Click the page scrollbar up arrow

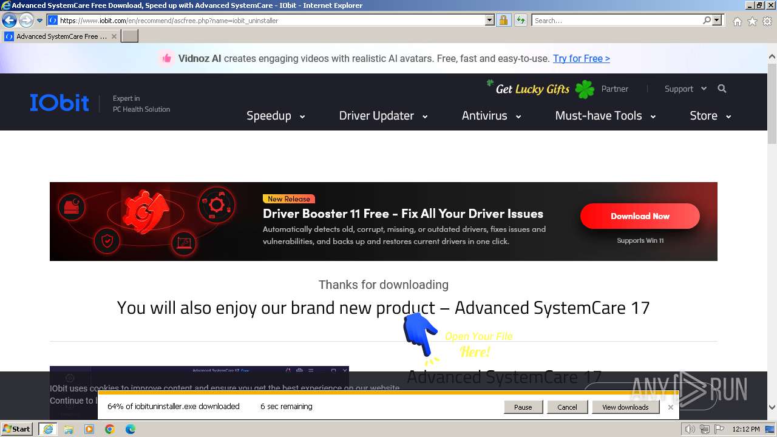[772, 57]
